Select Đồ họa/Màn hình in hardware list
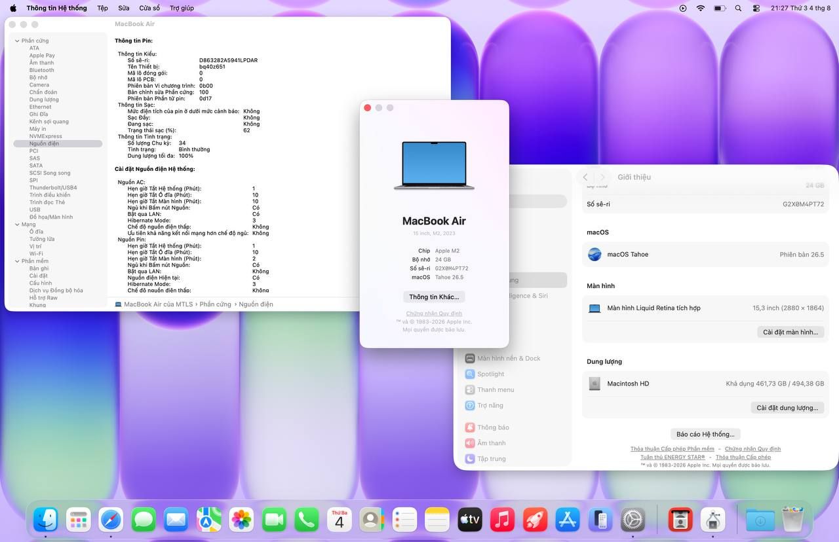Screen dimensions: 839x542 pos(51,217)
